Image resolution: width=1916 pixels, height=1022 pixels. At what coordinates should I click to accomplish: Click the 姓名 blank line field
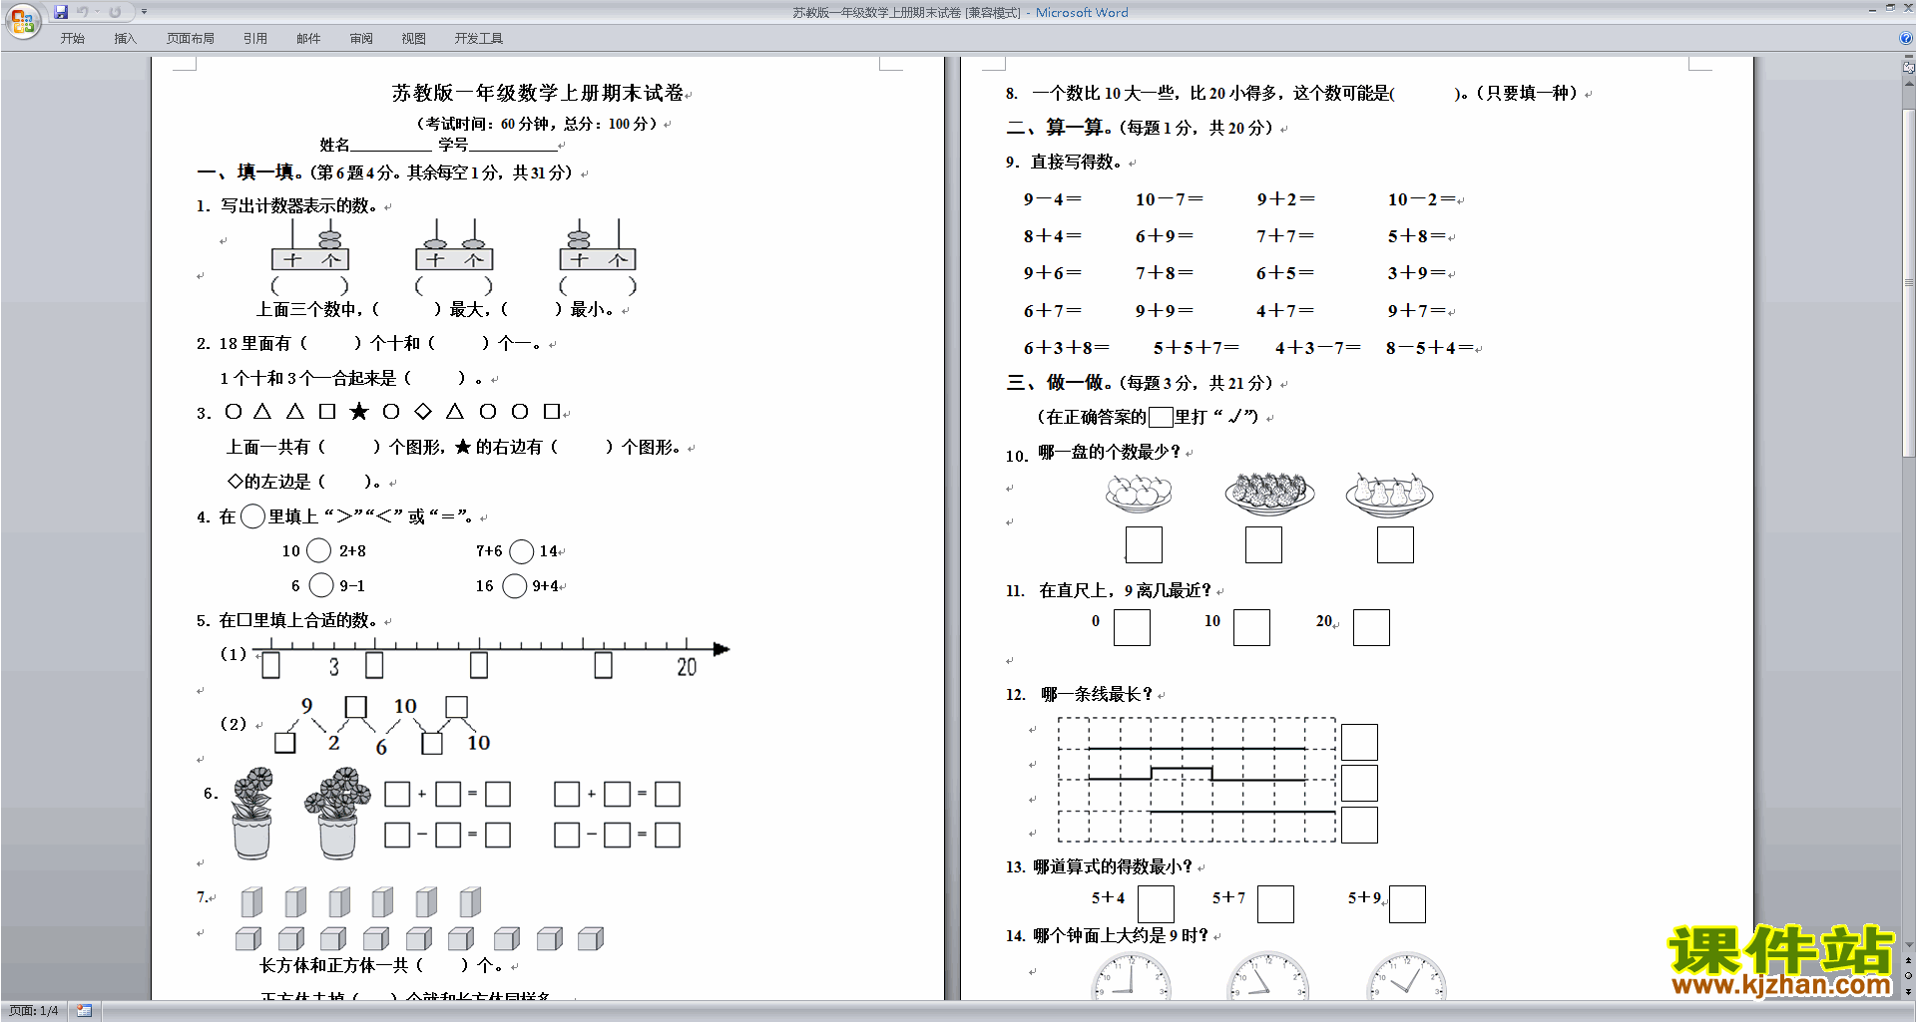[391, 146]
